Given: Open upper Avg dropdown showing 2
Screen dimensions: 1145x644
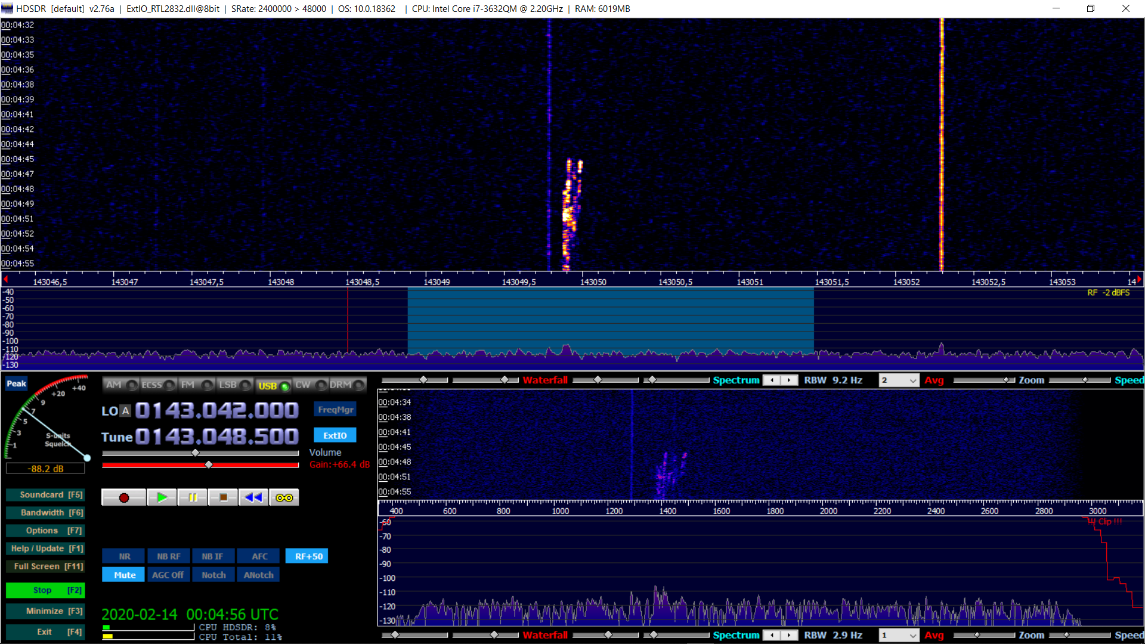Looking at the screenshot, I should point(899,380).
